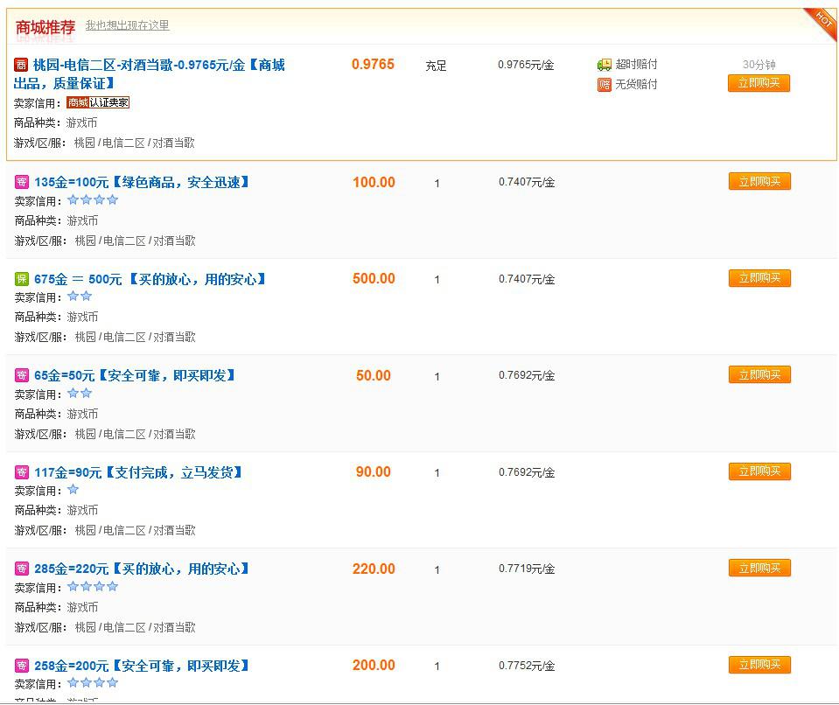Click the 超时赔付 truck icon

(x=605, y=65)
